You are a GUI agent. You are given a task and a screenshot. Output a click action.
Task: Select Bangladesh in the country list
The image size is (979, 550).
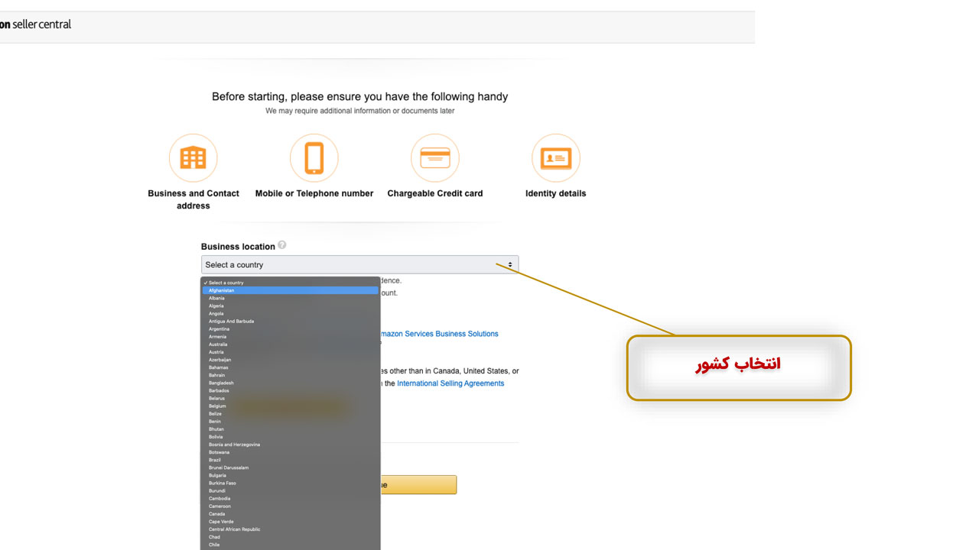(x=291, y=383)
